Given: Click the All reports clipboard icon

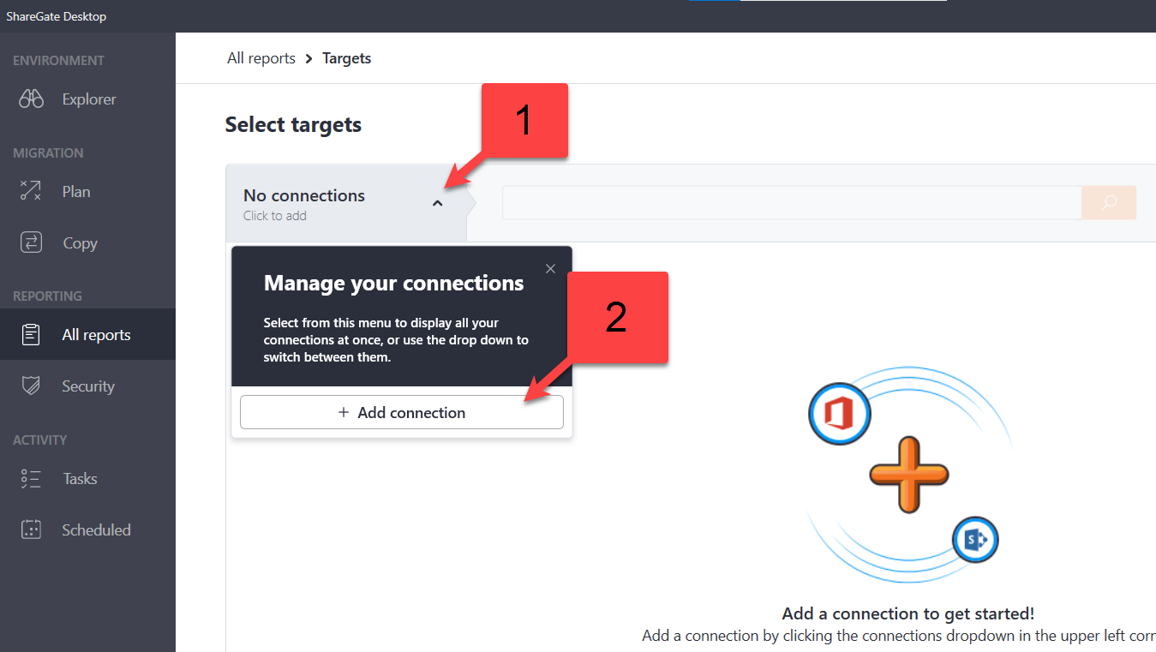Looking at the screenshot, I should tap(31, 335).
